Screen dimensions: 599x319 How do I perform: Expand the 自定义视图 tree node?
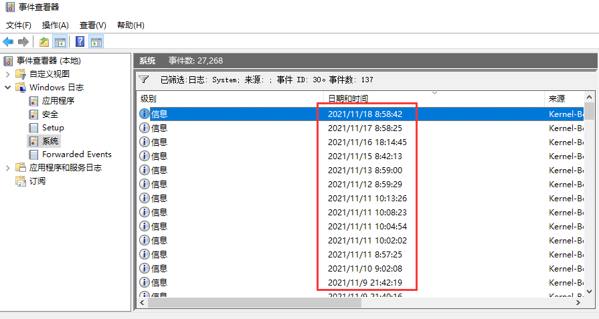tap(7, 74)
